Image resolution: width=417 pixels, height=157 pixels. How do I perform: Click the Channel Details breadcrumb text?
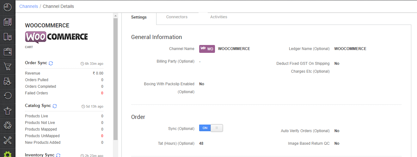click(58, 6)
